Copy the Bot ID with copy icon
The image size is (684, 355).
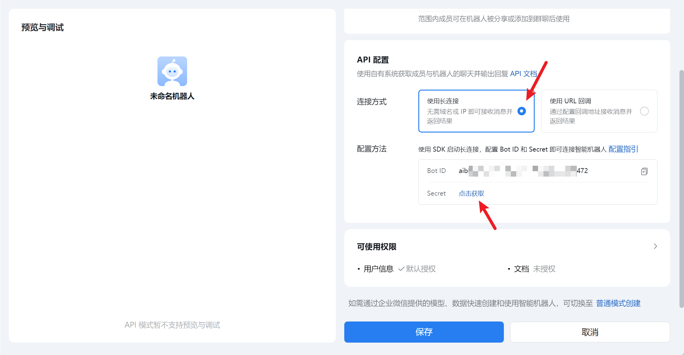pos(644,171)
